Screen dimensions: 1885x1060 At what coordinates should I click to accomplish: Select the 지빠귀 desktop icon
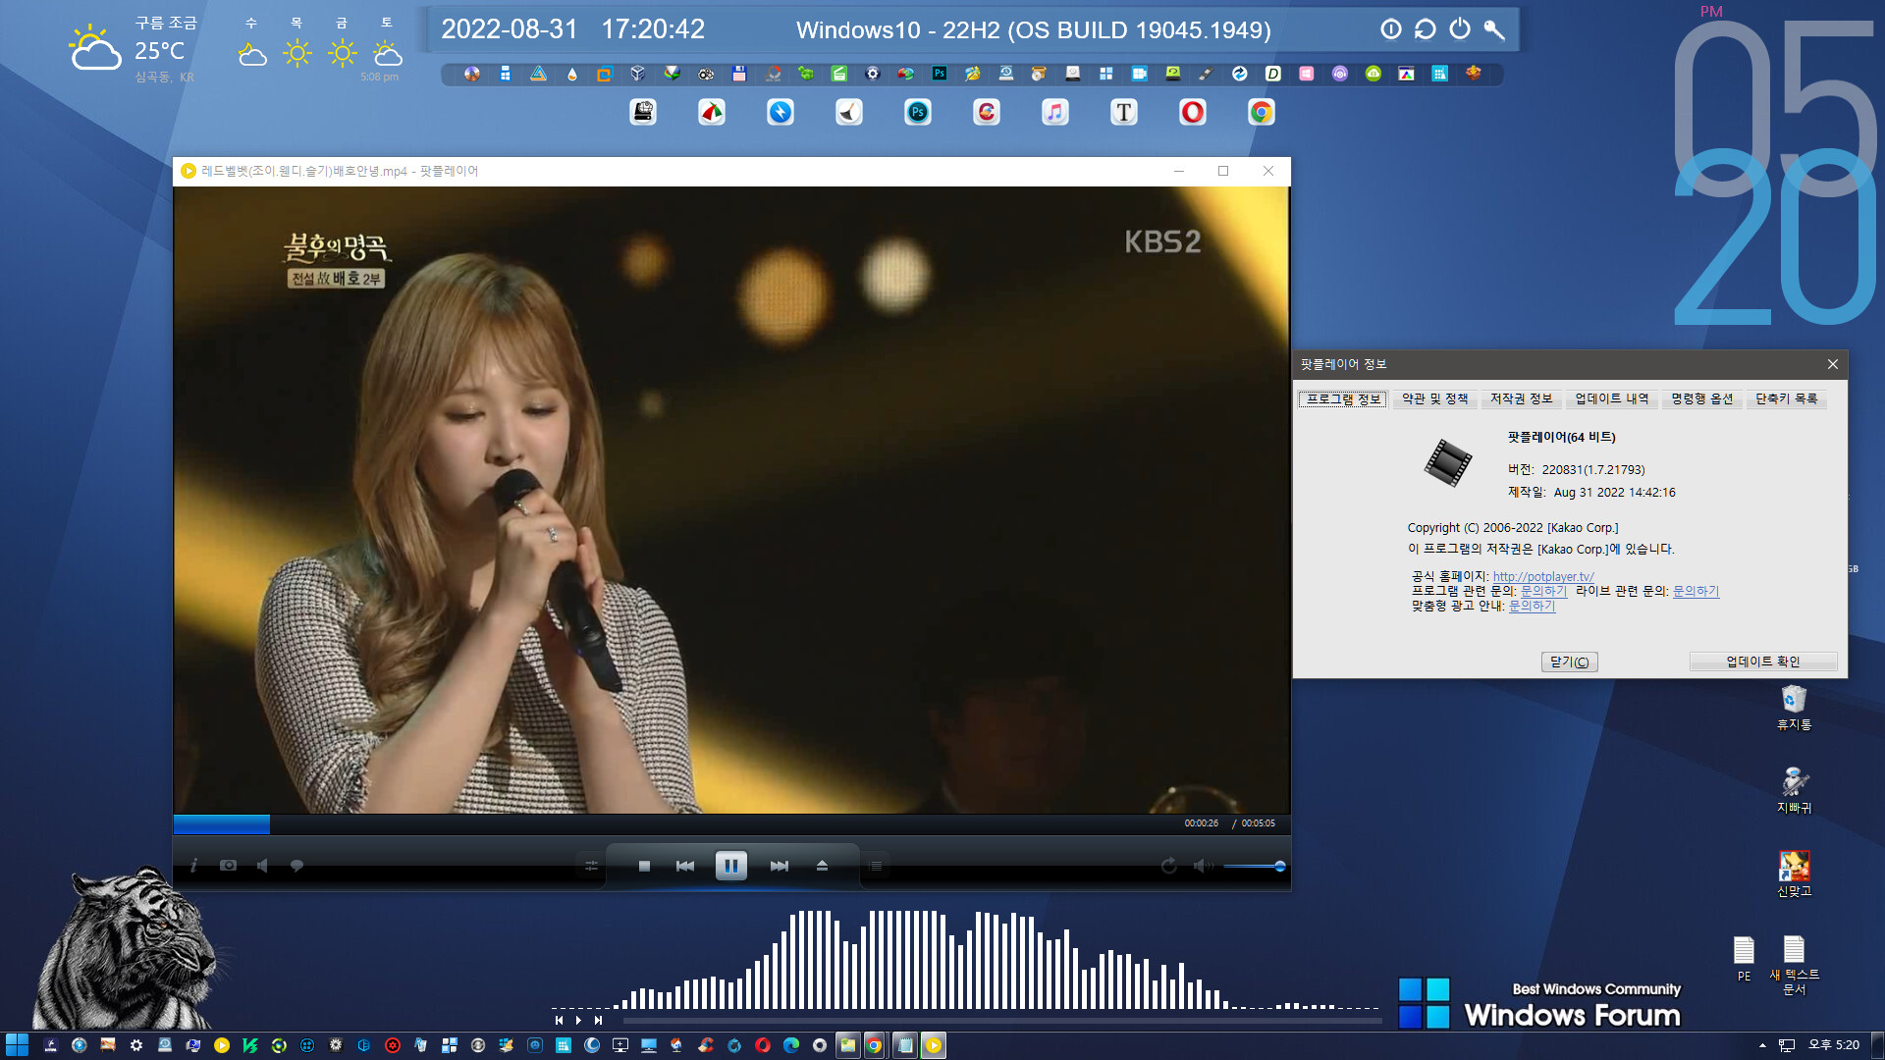pyautogui.click(x=1794, y=790)
